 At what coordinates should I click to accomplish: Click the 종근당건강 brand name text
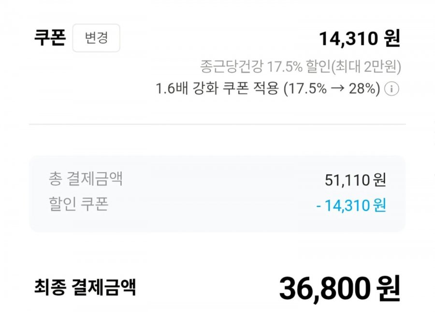pyautogui.click(x=232, y=66)
